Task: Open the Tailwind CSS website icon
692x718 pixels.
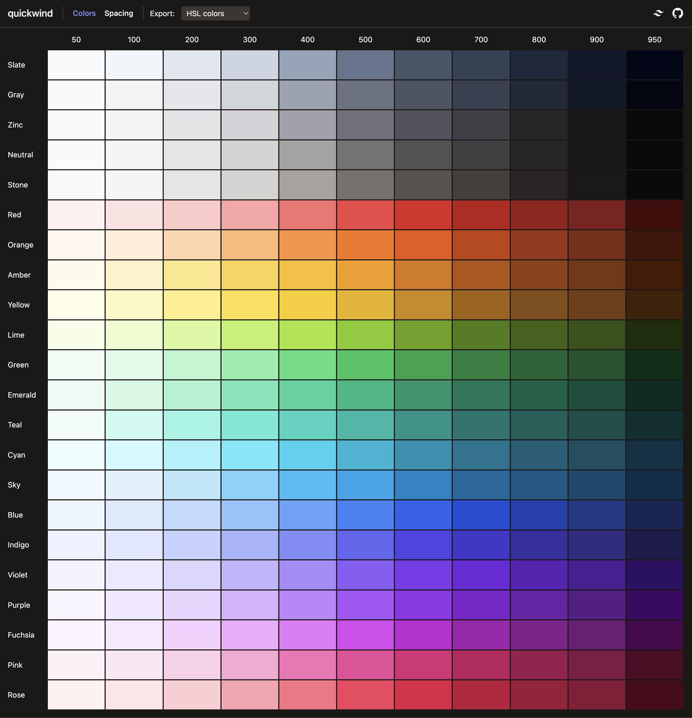Action: [658, 13]
